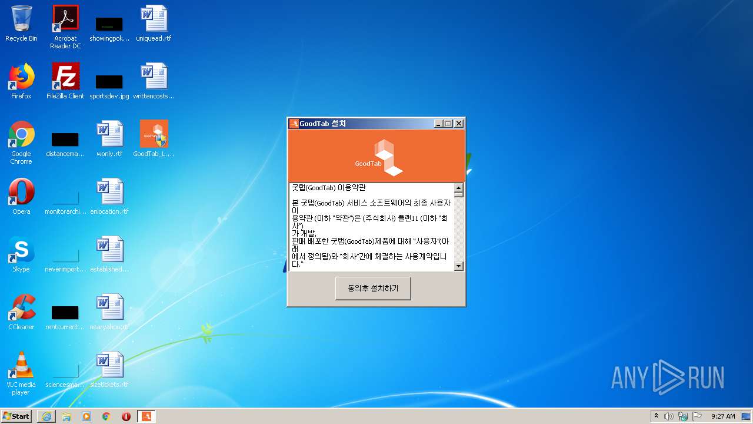Select the Opera desktop shortcut
The width and height of the screenshot is (753, 424).
(x=21, y=197)
